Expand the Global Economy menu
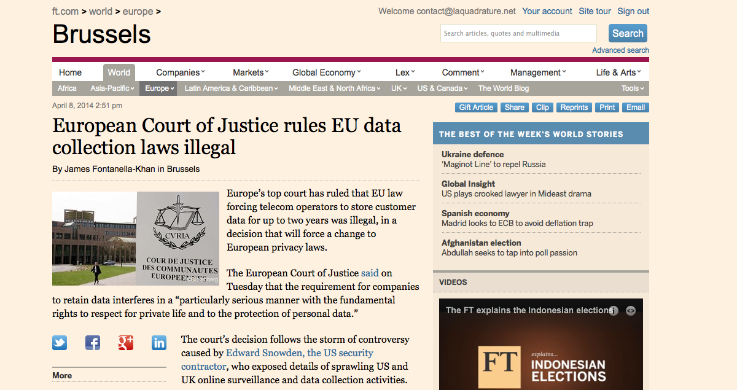The image size is (737, 390). [327, 72]
